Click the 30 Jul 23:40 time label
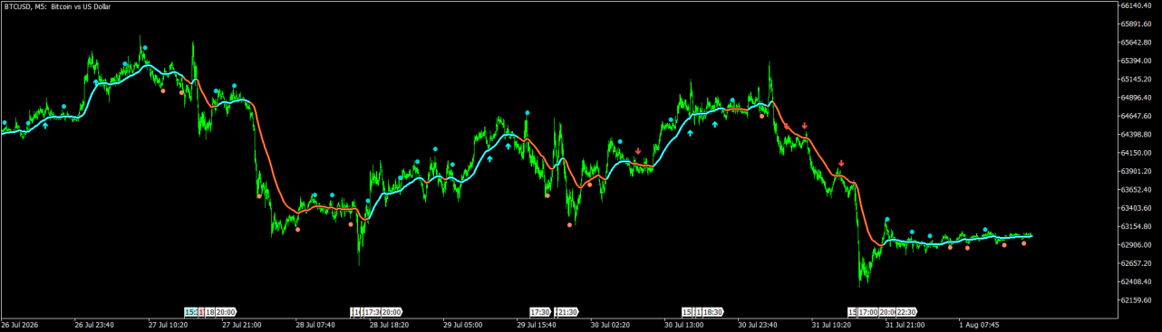Screen dimensions: 1162x332 point(758,324)
